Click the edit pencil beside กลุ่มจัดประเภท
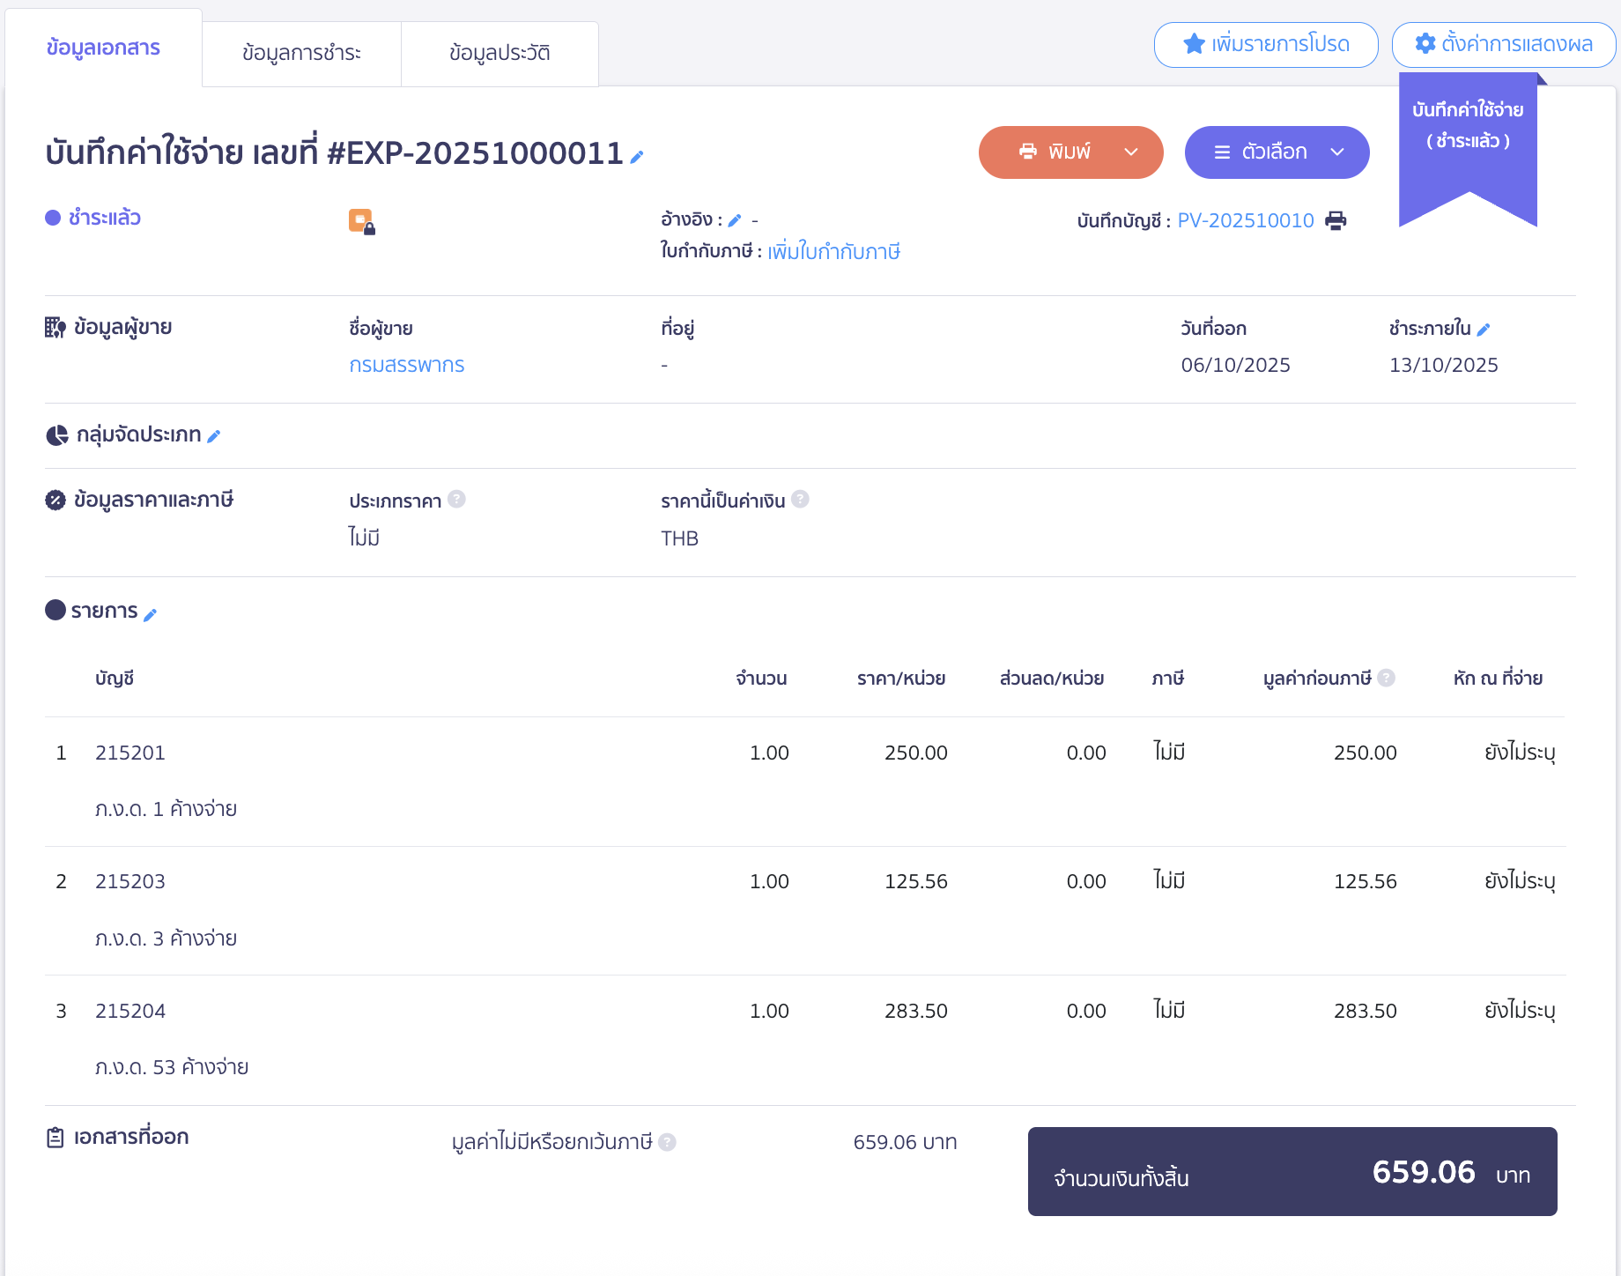Image resolution: width=1621 pixels, height=1276 pixels. [213, 436]
